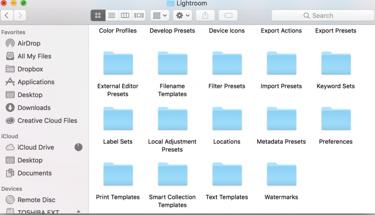375x215 pixels.
Task: Click the Favorites sidebar section header
Action: point(13,32)
